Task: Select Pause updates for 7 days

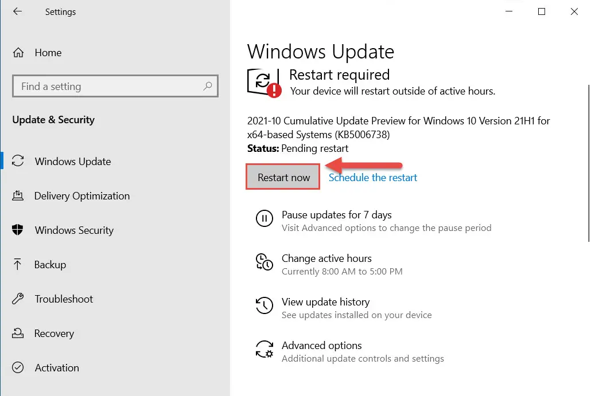Action: 337,215
